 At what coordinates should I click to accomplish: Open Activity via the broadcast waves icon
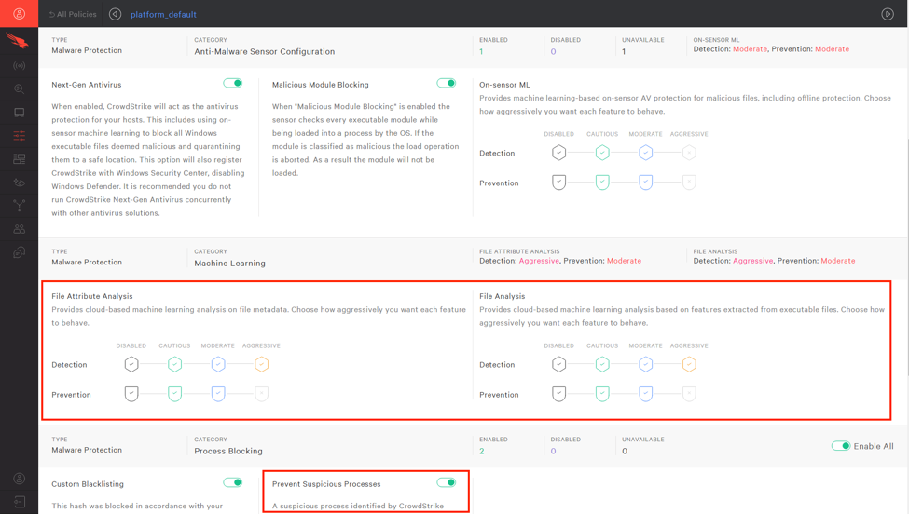(20, 65)
